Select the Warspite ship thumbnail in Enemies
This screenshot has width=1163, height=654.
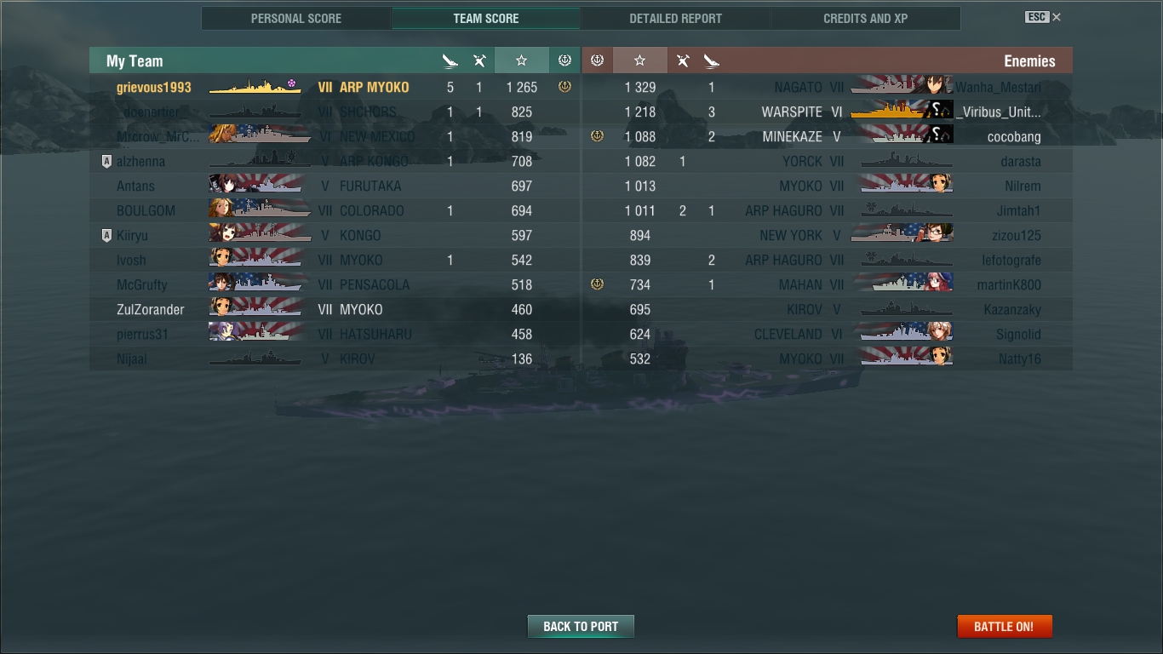point(901,112)
